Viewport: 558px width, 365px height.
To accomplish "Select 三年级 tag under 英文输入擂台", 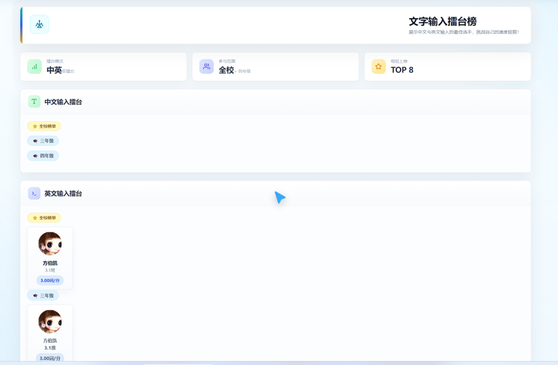I will pos(43,296).
